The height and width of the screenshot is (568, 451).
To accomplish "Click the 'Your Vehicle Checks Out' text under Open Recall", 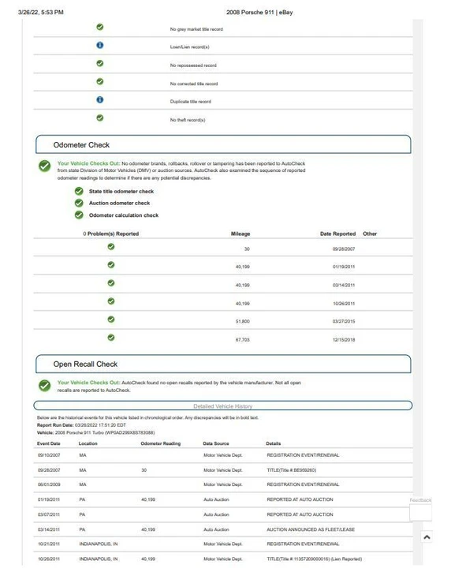I will pyautogui.click(x=88, y=383).
